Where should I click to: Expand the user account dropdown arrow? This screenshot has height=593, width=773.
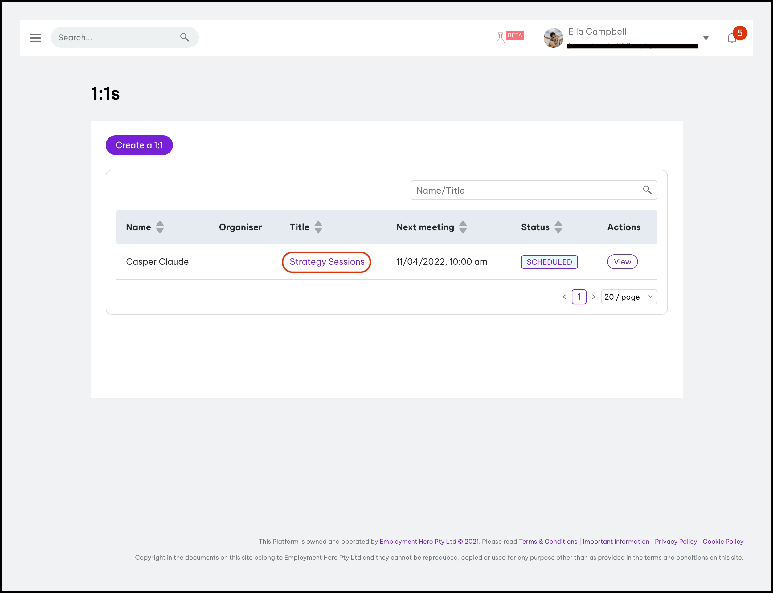pyautogui.click(x=706, y=38)
